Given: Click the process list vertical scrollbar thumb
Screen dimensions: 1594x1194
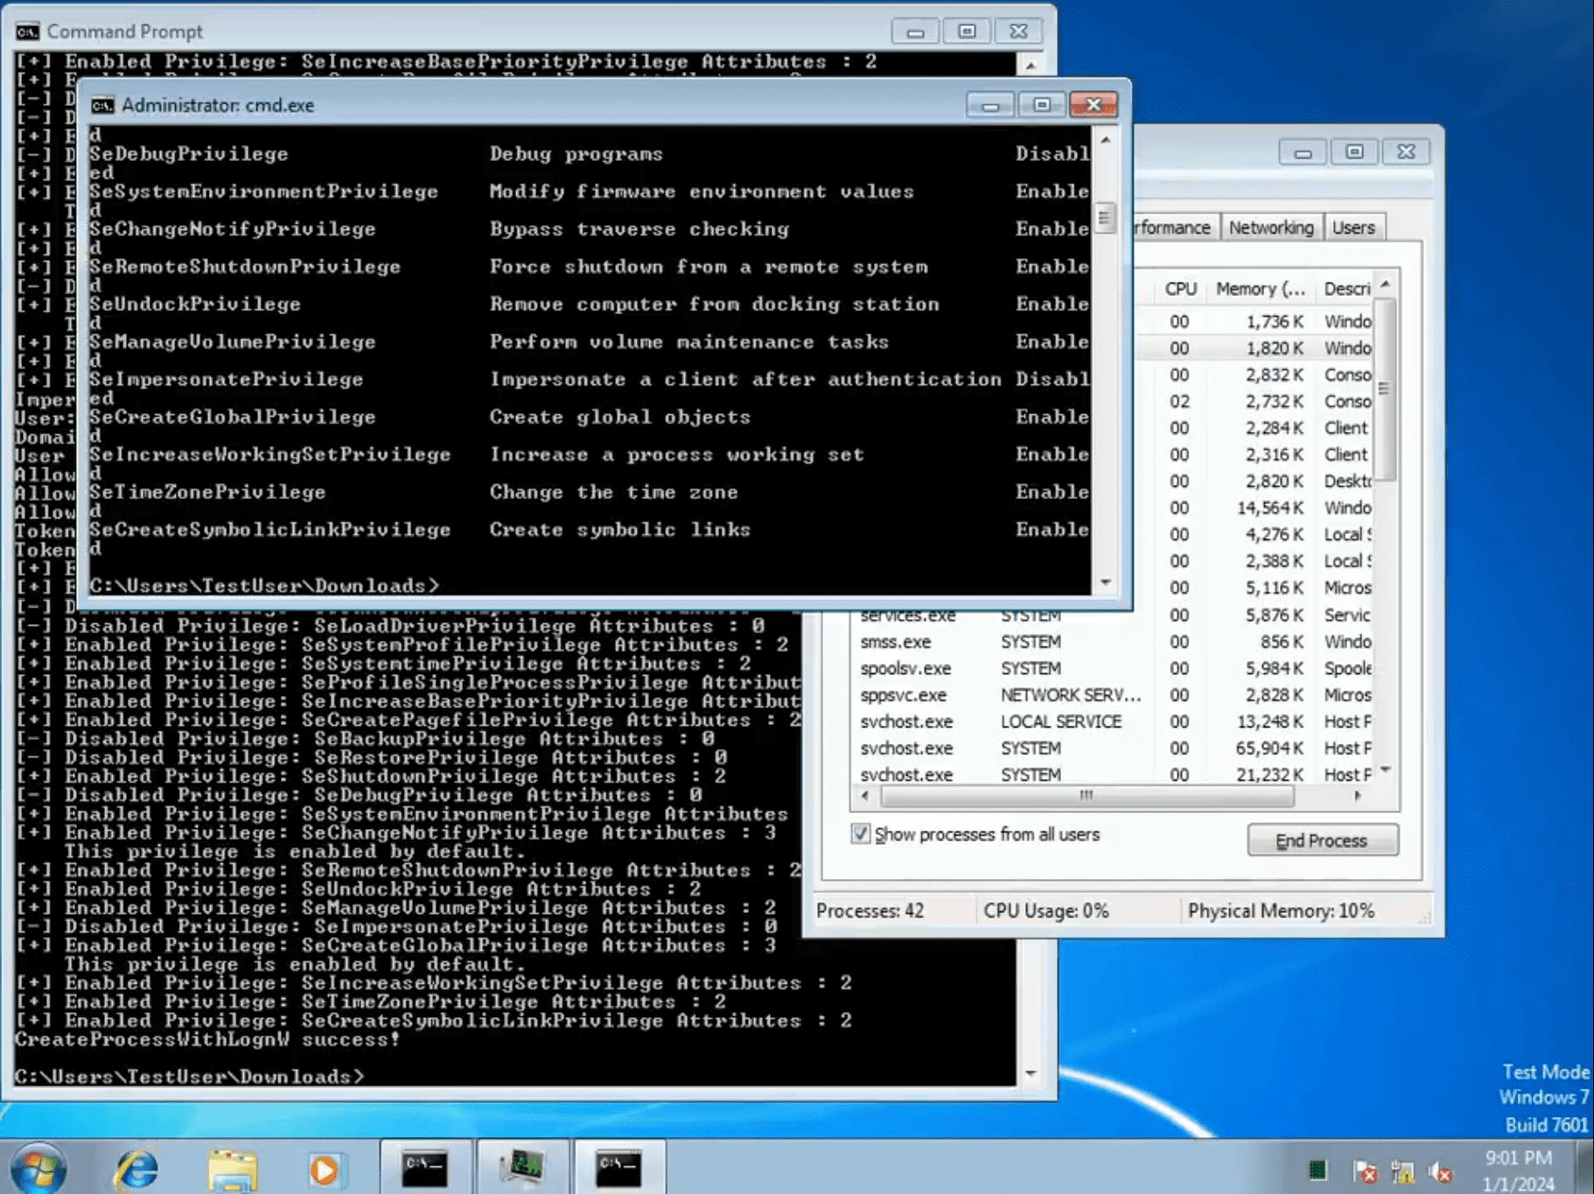Looking at the screenshot, I should pyautogui.click(x=1384, y=390).
